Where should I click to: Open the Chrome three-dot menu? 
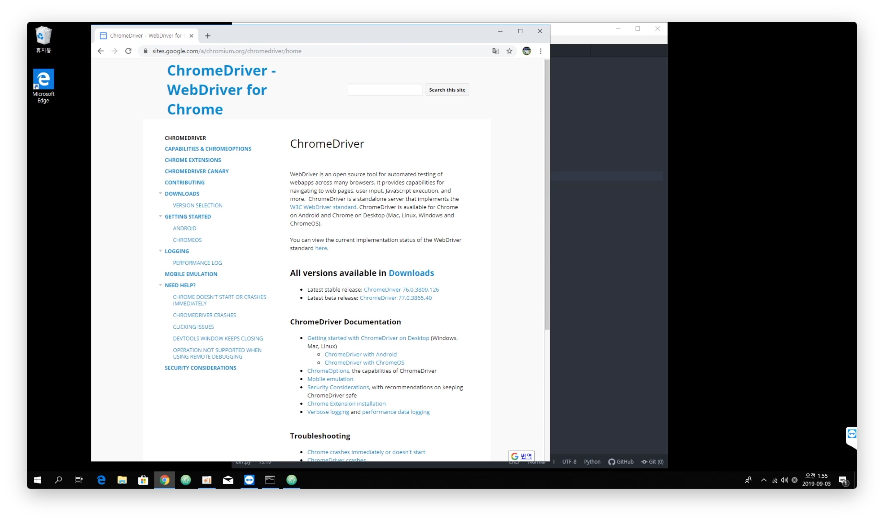(541, 51)
